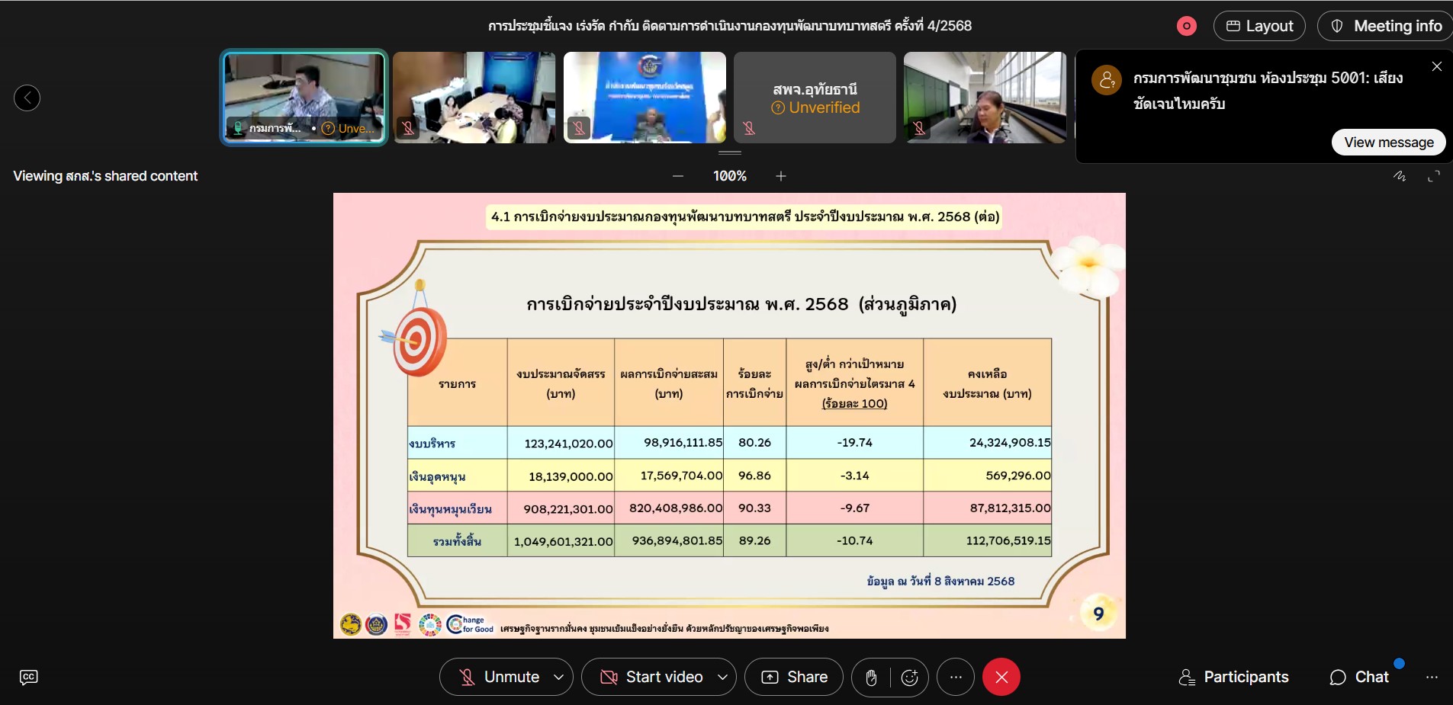
Task: Click the Unverified label on สพจ.อุทัยธานี tile
Action: [x=815, y=108]
